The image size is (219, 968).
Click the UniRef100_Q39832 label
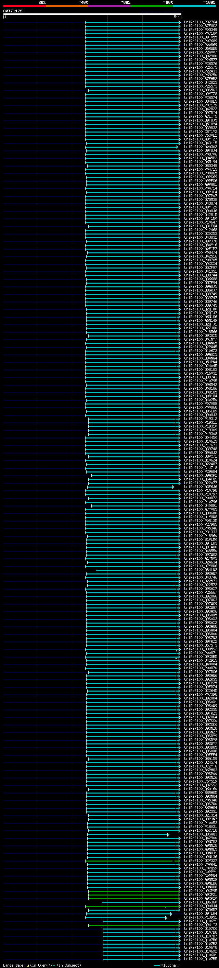tap(201, 128)
